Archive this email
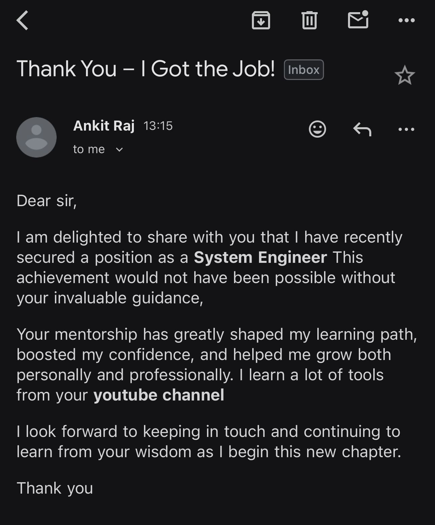 261,20
